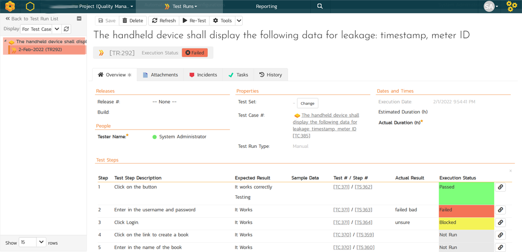Open the Display 'For Test Case' dropdown

[41, 29]
